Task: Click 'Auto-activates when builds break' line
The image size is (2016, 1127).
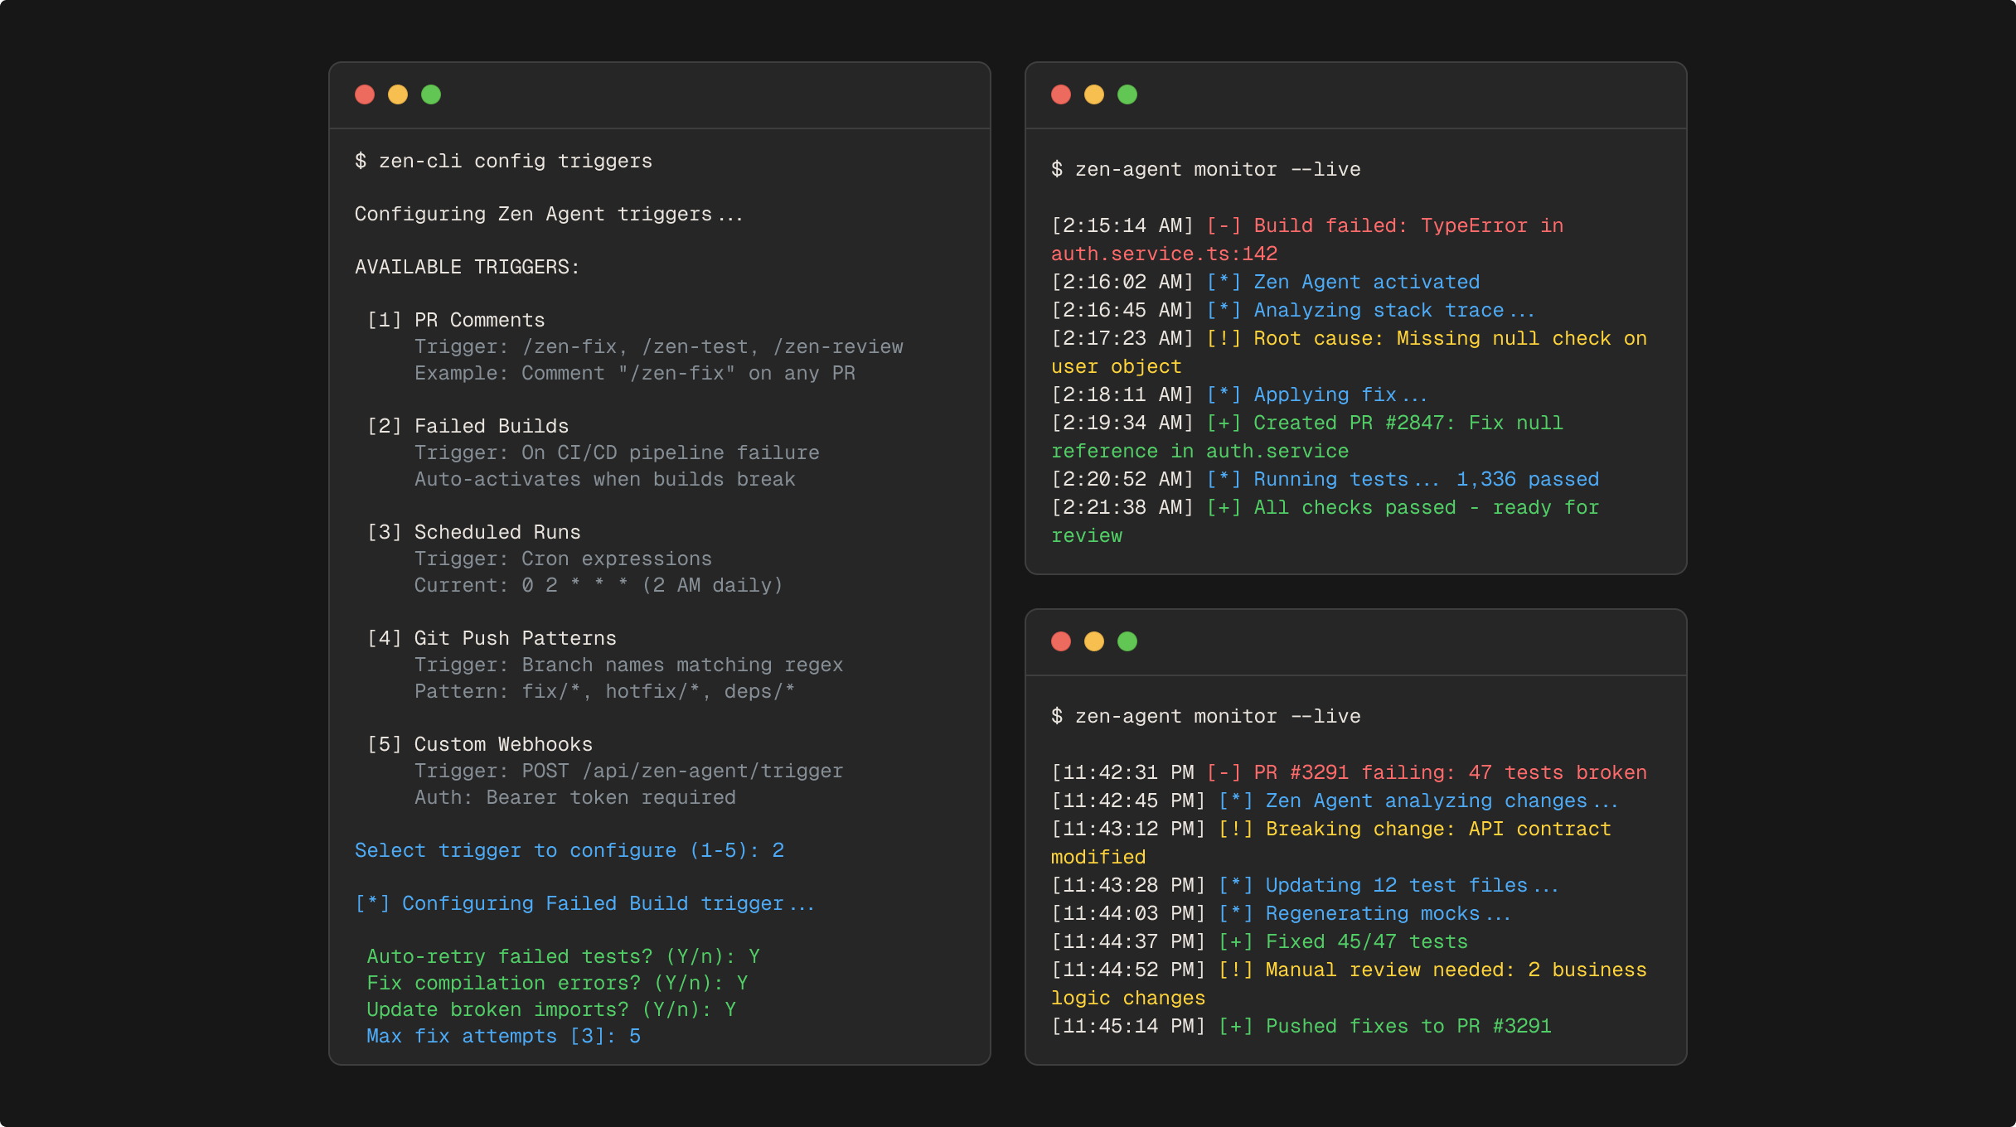Action: coord(605,479)
